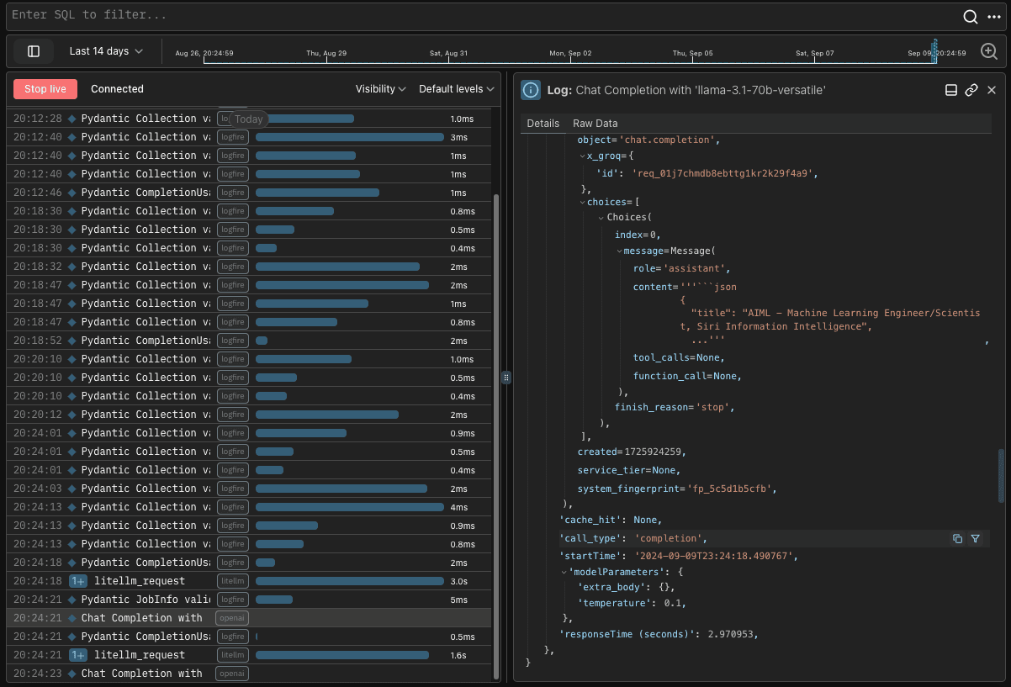
Task: Click the Mon, Sep 02 tick on the timeline
Action: click(570, 53)
